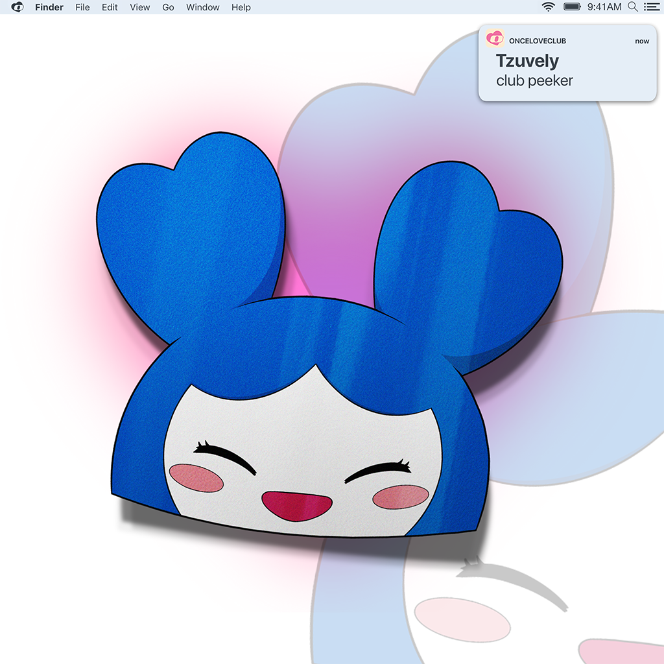Click the heart logo in the menu bar
664x664 pixels.
click(18, 7)
